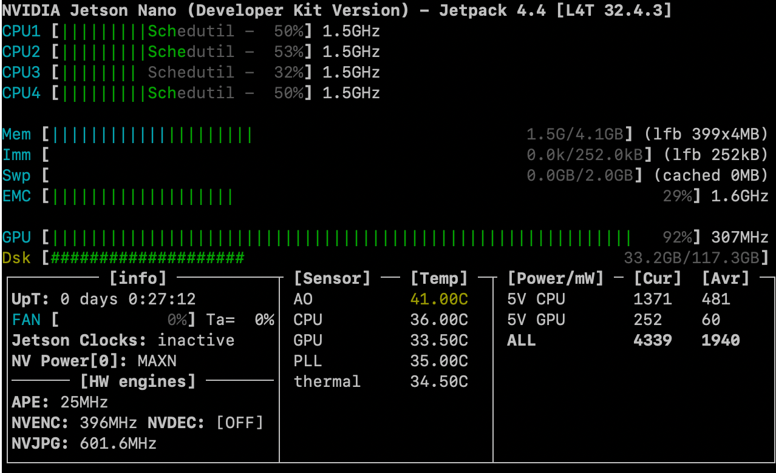The width and height of the screenshot is (776, 473).
Task: Click the CPU3 label
Action: tap(21, 73)
